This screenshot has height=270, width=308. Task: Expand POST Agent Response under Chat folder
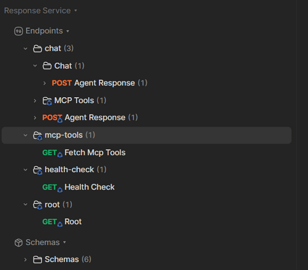(x=44, y=83)
